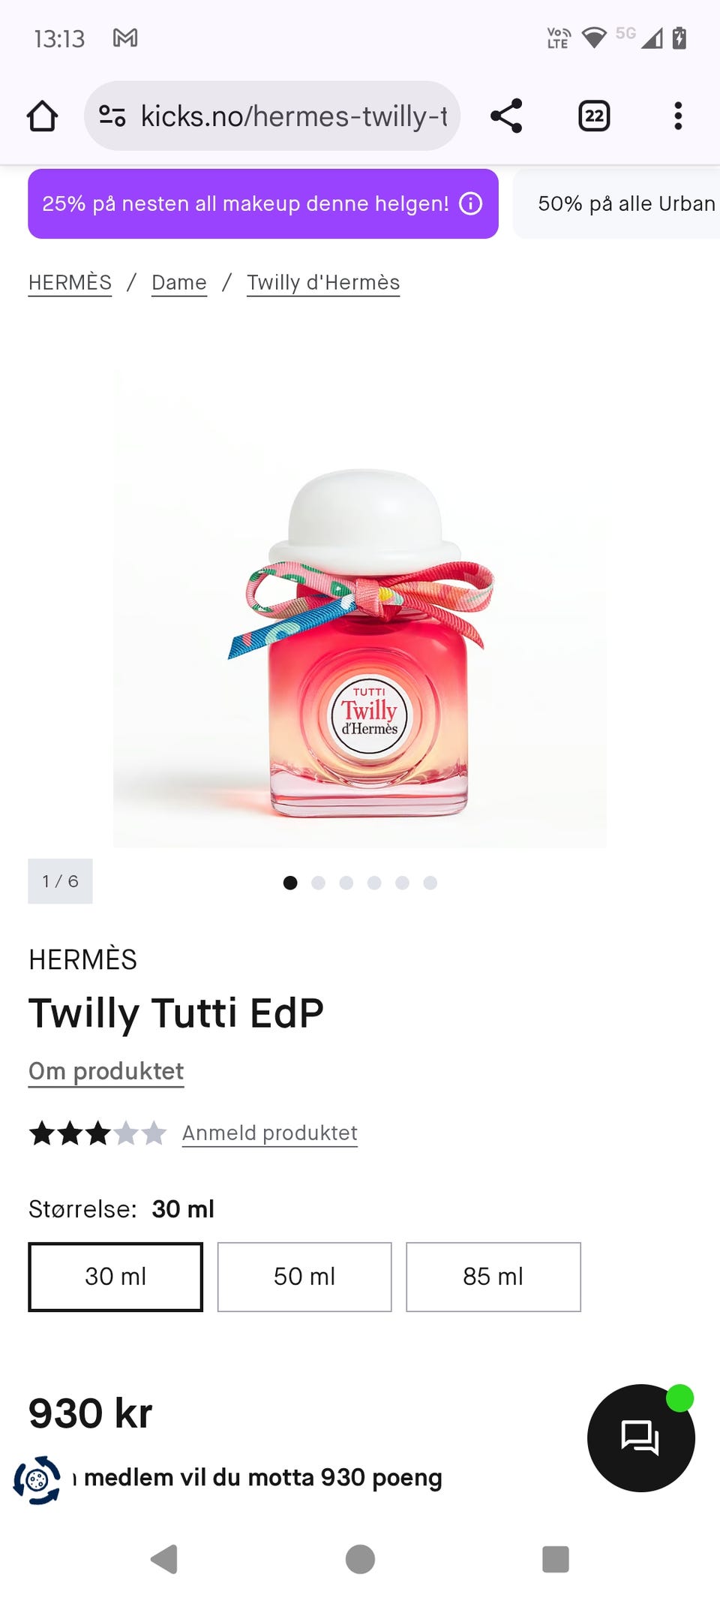Tap the browser home icon

tap(42, 116)
